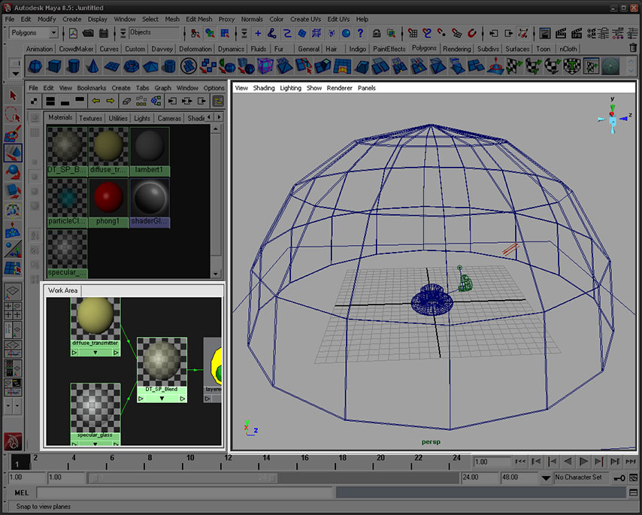Open the shelf options arrow menu
The height and width of the screenshot is (515, 642).
(x=15, y=74)
